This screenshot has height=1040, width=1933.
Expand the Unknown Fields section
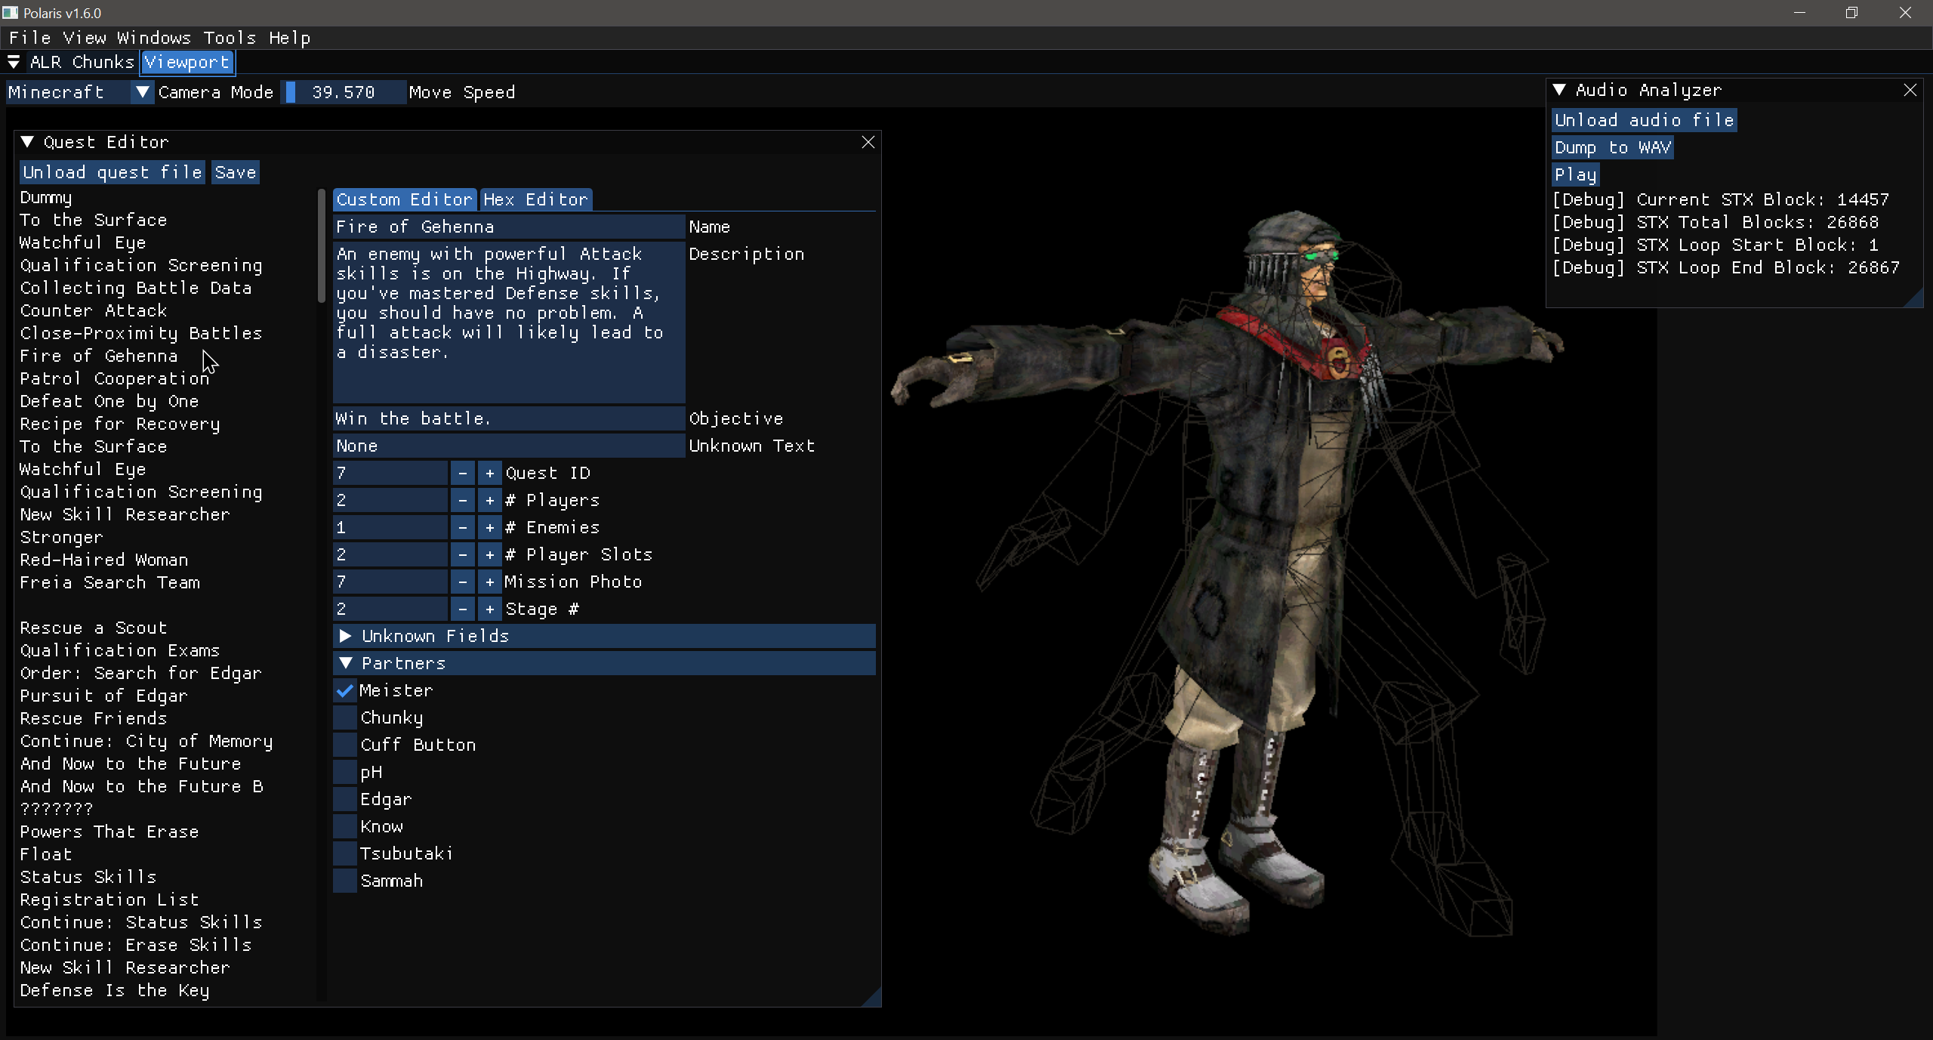coord(346,636)
